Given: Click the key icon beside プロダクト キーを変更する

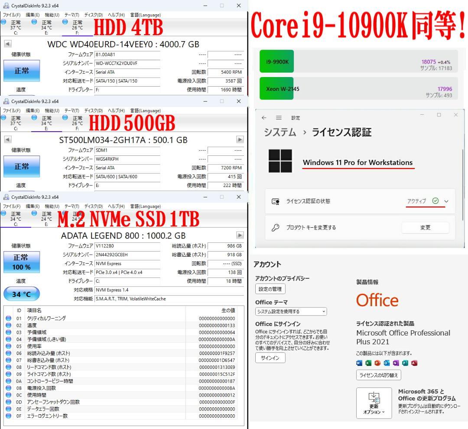Looking at the screenshot, I should [x=275, y=227].
